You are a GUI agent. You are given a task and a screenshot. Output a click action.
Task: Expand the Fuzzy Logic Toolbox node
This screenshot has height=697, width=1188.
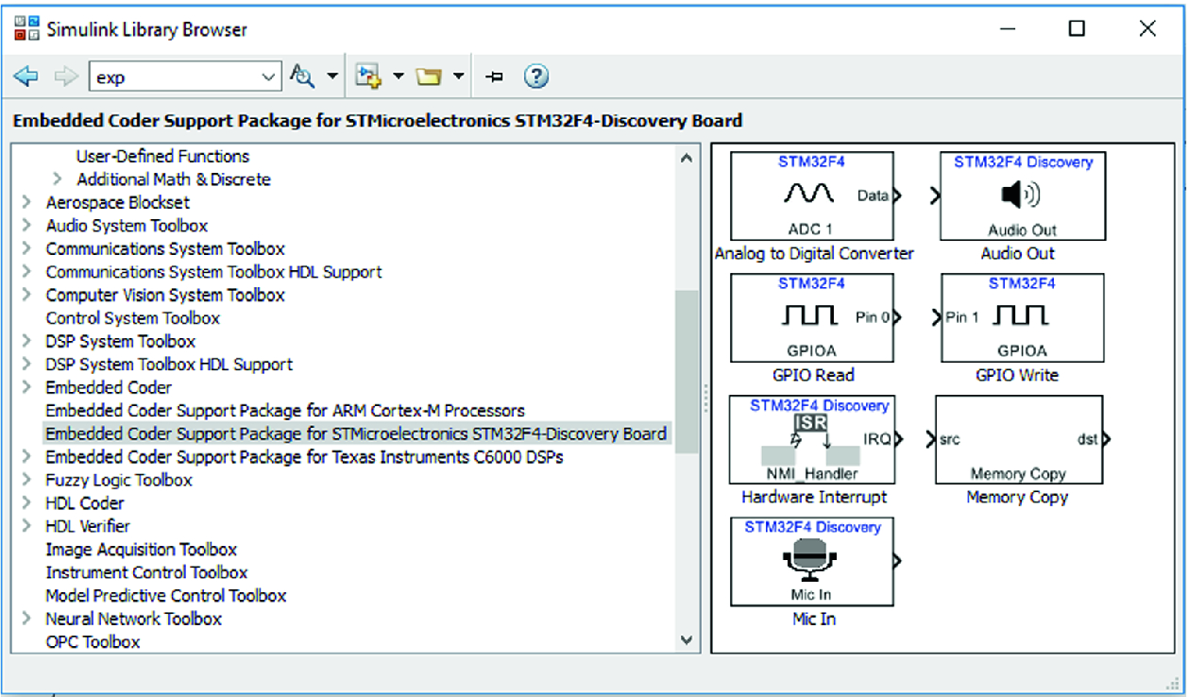[x=27, y=480]
